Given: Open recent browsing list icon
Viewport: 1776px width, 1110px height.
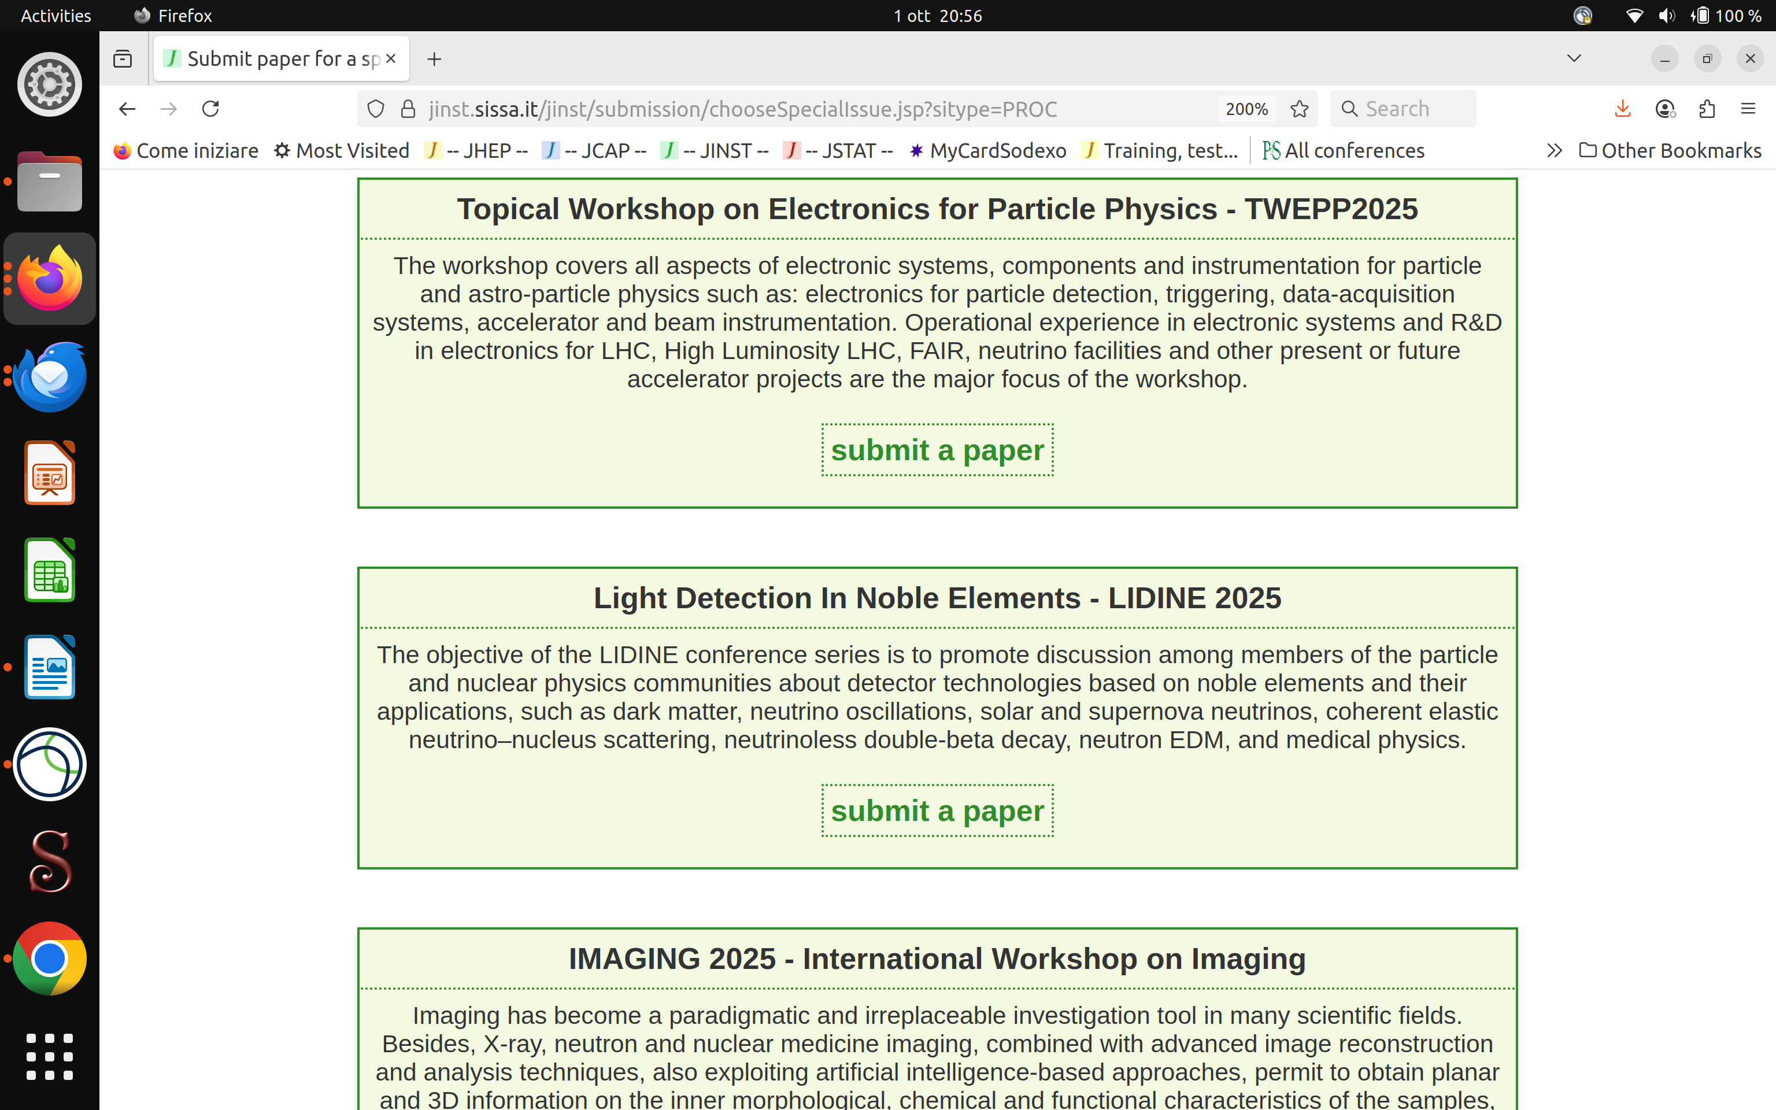Looking at the screenshot, I should [123, 59].
